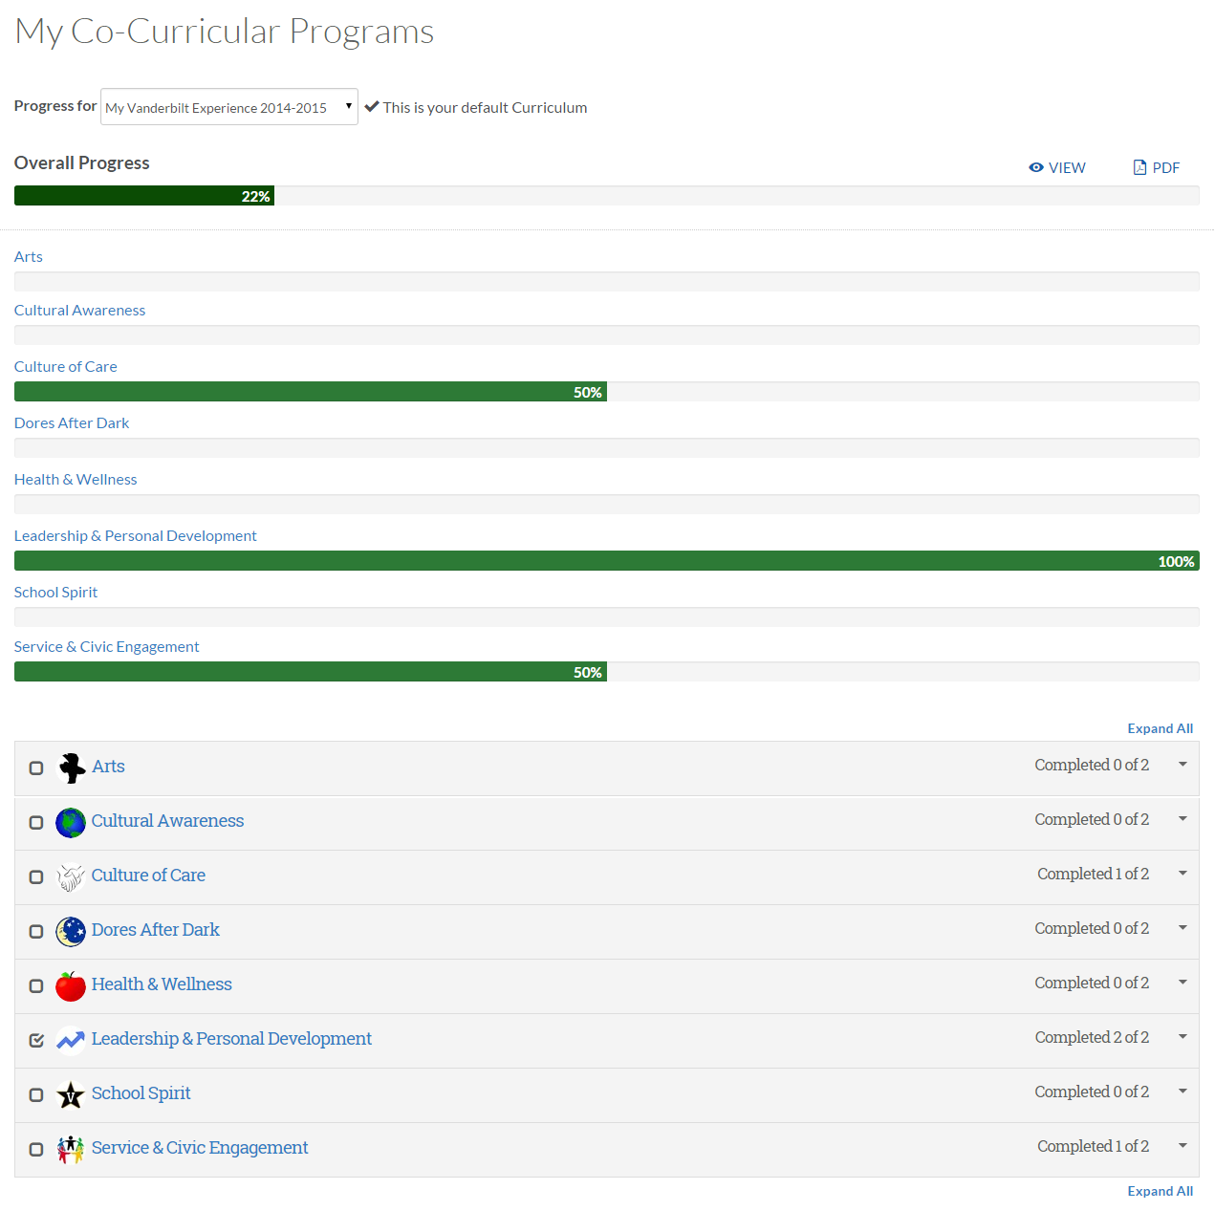Click the Leadership & Personal Development arrow chart icon
Image resolution: width=1215 pixels, height=1211 pixels.
[x=70, y=1040]
